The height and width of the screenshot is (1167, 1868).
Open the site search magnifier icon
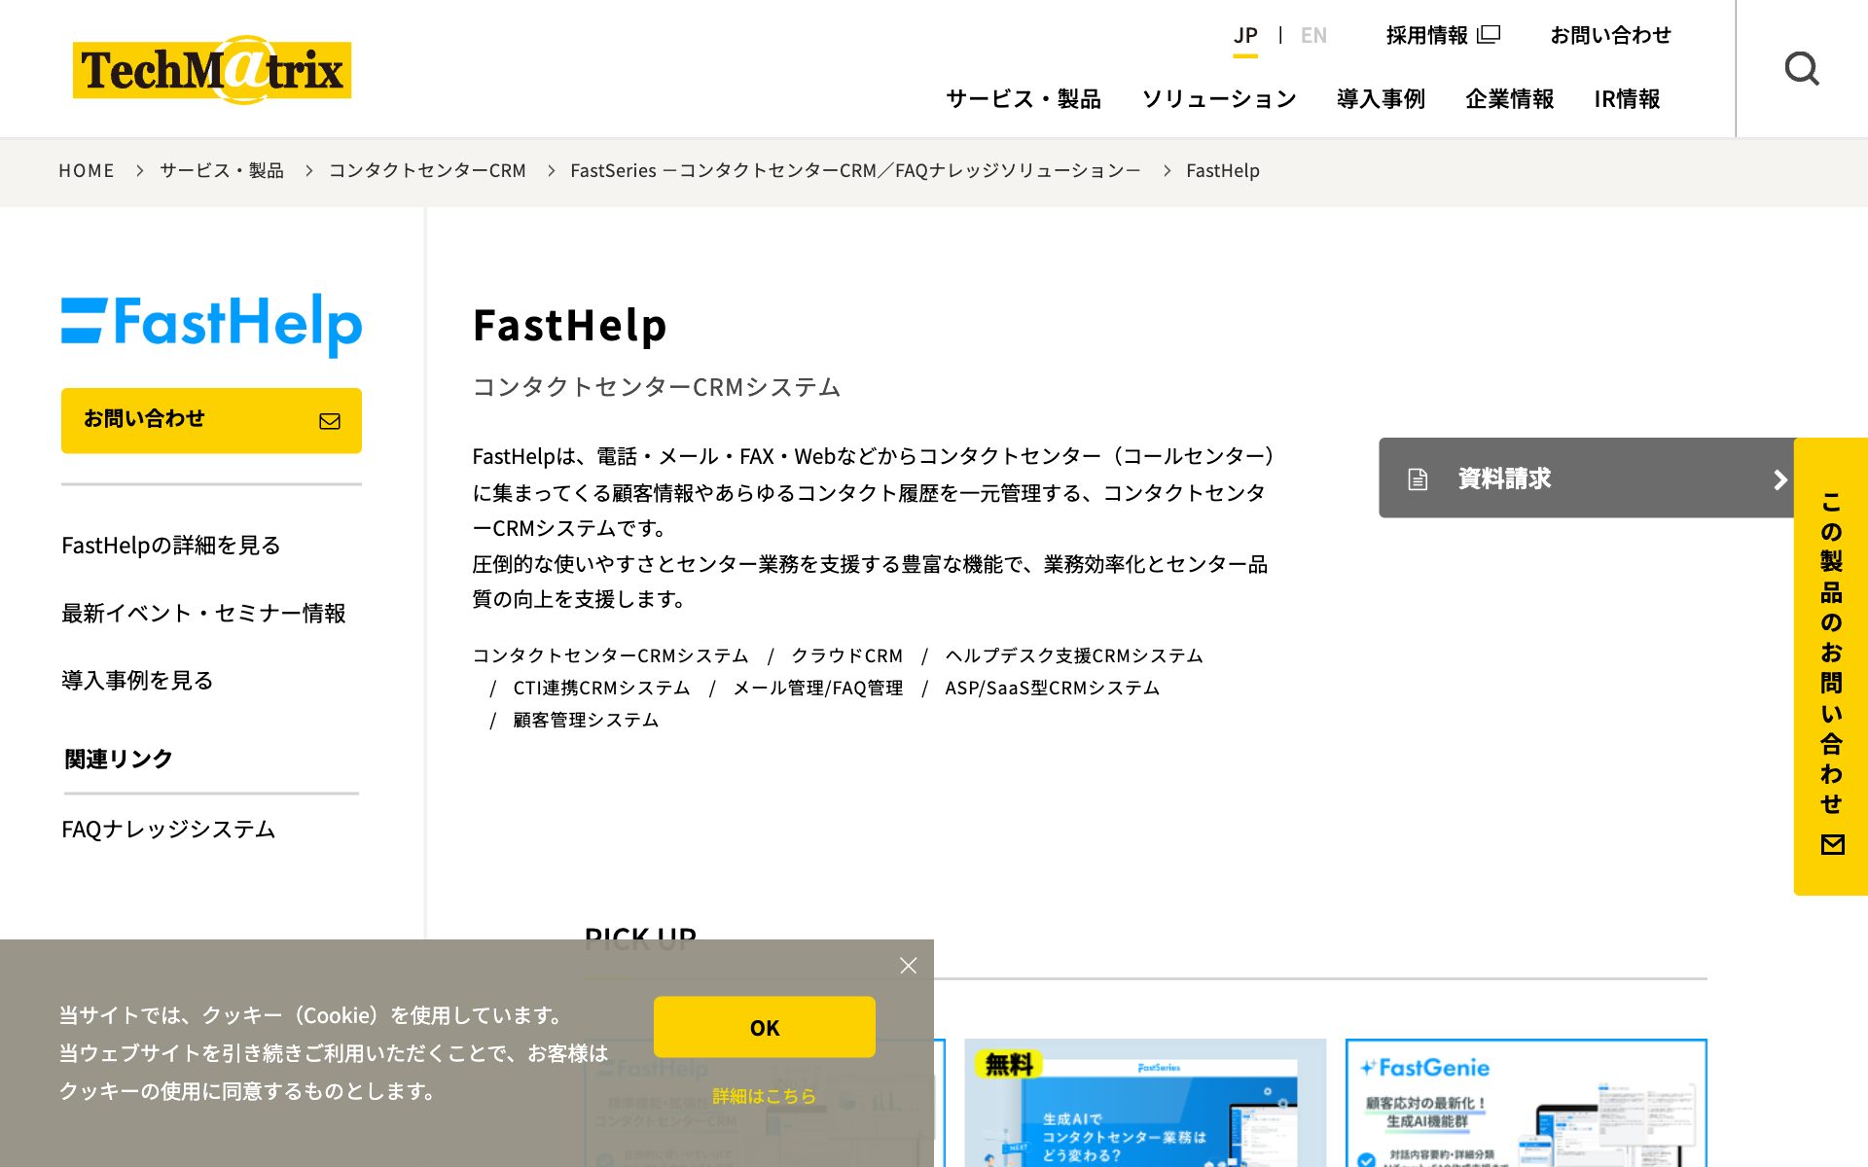point(1802,68)
